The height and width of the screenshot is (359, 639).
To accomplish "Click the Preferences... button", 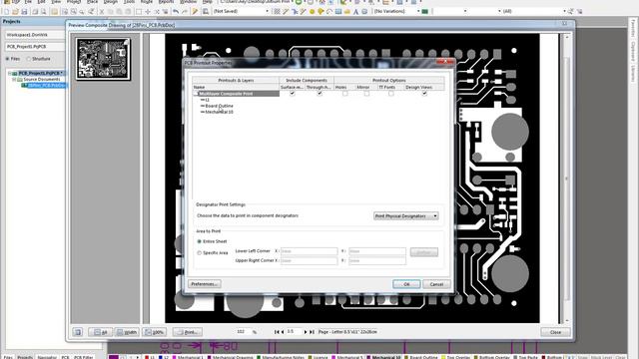I will click(x=205, y=284).
